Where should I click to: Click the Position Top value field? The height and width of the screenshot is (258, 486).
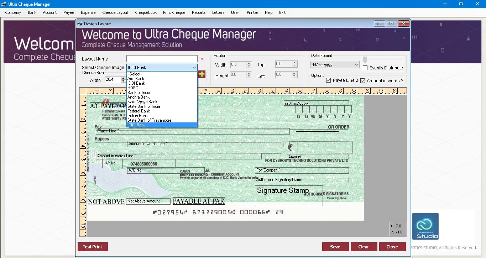pyautogui.click(x=284, y=64)
